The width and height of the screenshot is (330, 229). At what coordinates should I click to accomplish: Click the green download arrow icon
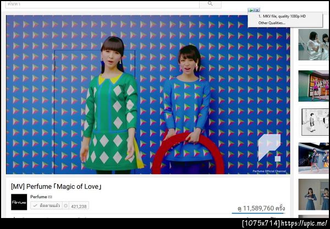[x=251, y=10]
